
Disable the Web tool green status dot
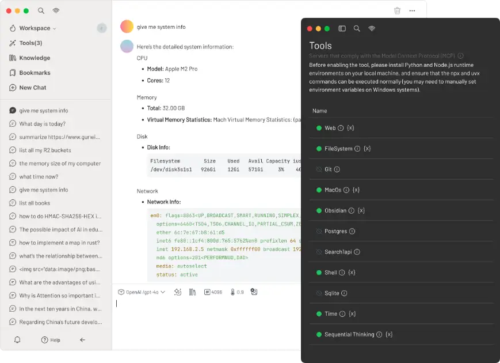tap(319, 128)
